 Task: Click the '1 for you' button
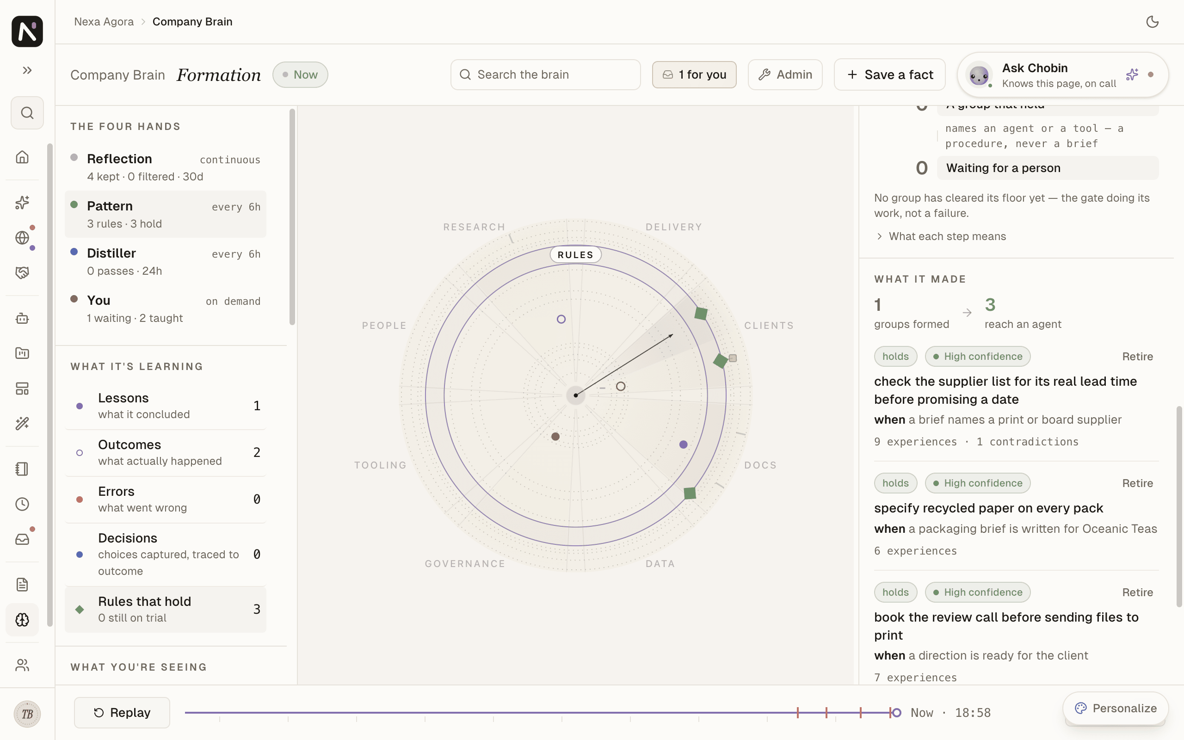click(x=694, y=75)
